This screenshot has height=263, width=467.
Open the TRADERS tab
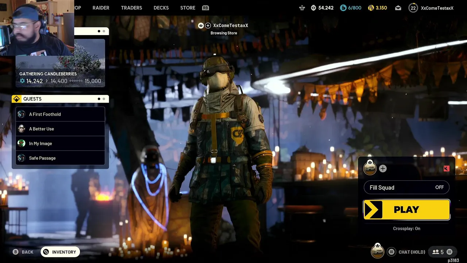(x=131, y=8)
